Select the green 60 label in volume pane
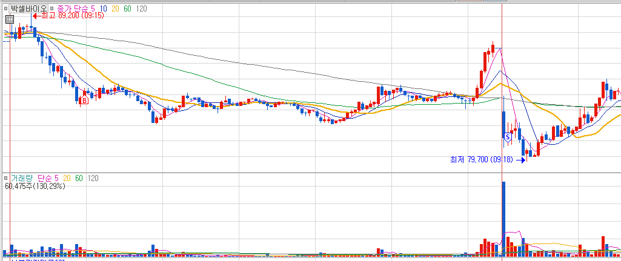Screen dimensions: 621x261 pyautogui.click(x=79, y=178)
